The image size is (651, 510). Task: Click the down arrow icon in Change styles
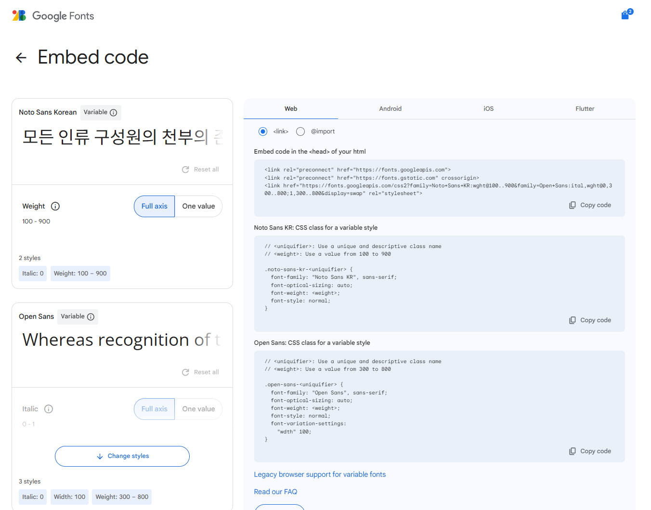pos(100,457)
